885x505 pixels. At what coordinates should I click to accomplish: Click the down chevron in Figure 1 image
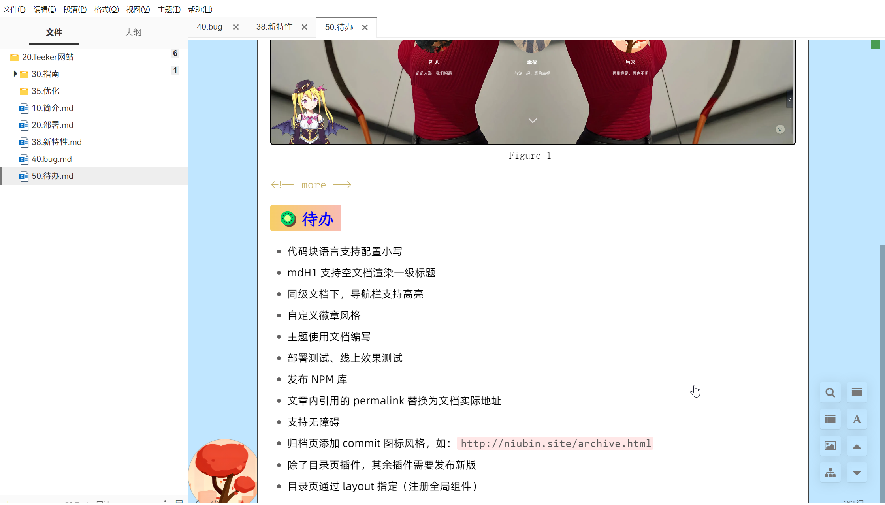(533, 120)
